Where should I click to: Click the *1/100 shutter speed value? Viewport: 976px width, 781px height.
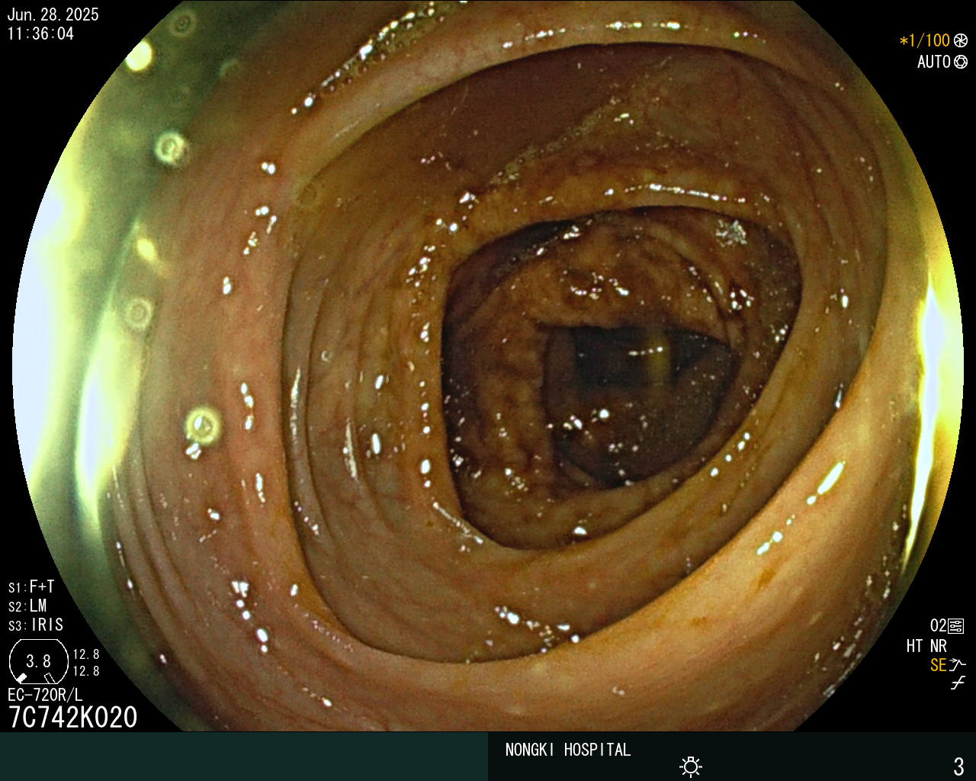[925, 40]
